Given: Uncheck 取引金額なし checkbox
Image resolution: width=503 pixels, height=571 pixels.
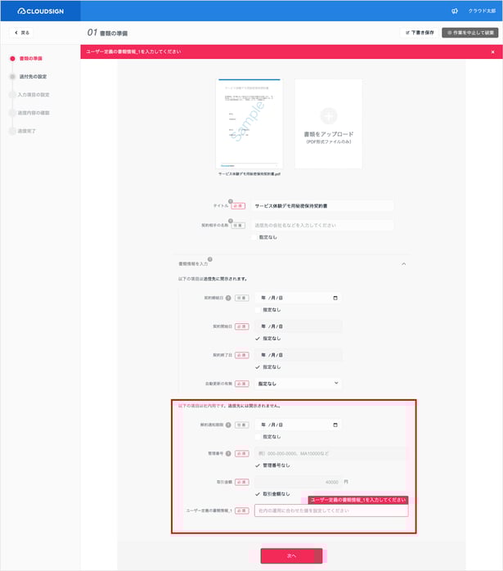Looking at the screenshot, I should pyautogui.click(x=258, y=494).
